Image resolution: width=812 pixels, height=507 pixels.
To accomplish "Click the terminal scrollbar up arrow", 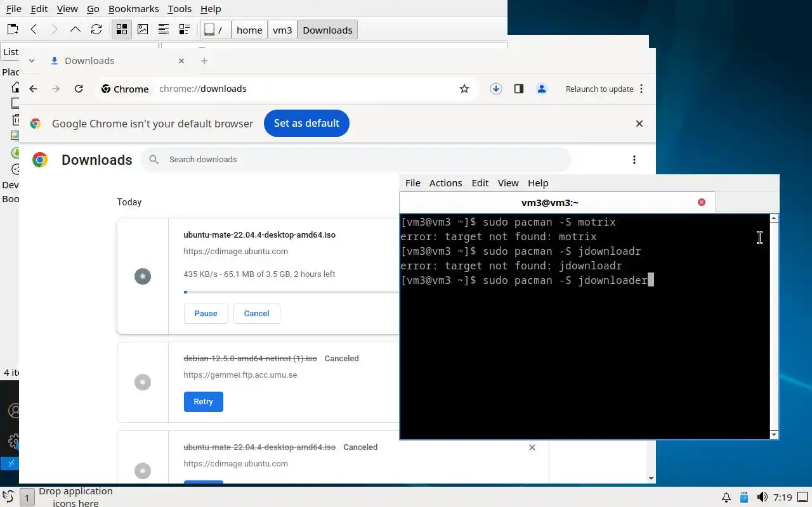I will pyautogui.click(x=774, y=219).
